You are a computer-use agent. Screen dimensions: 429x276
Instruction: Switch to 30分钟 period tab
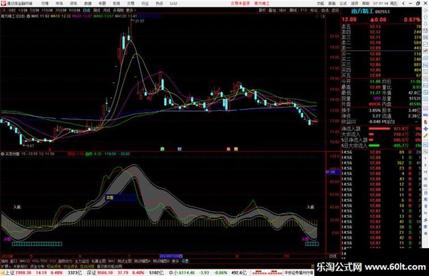click(61, 10)
